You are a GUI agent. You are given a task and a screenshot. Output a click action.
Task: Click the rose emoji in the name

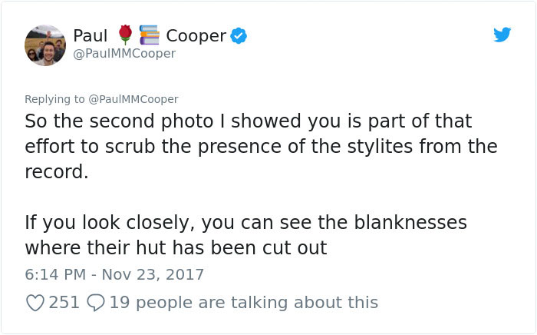[x=125, y=35]
